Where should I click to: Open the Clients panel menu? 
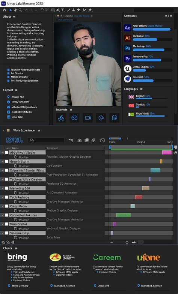click(x=16, y=248)
